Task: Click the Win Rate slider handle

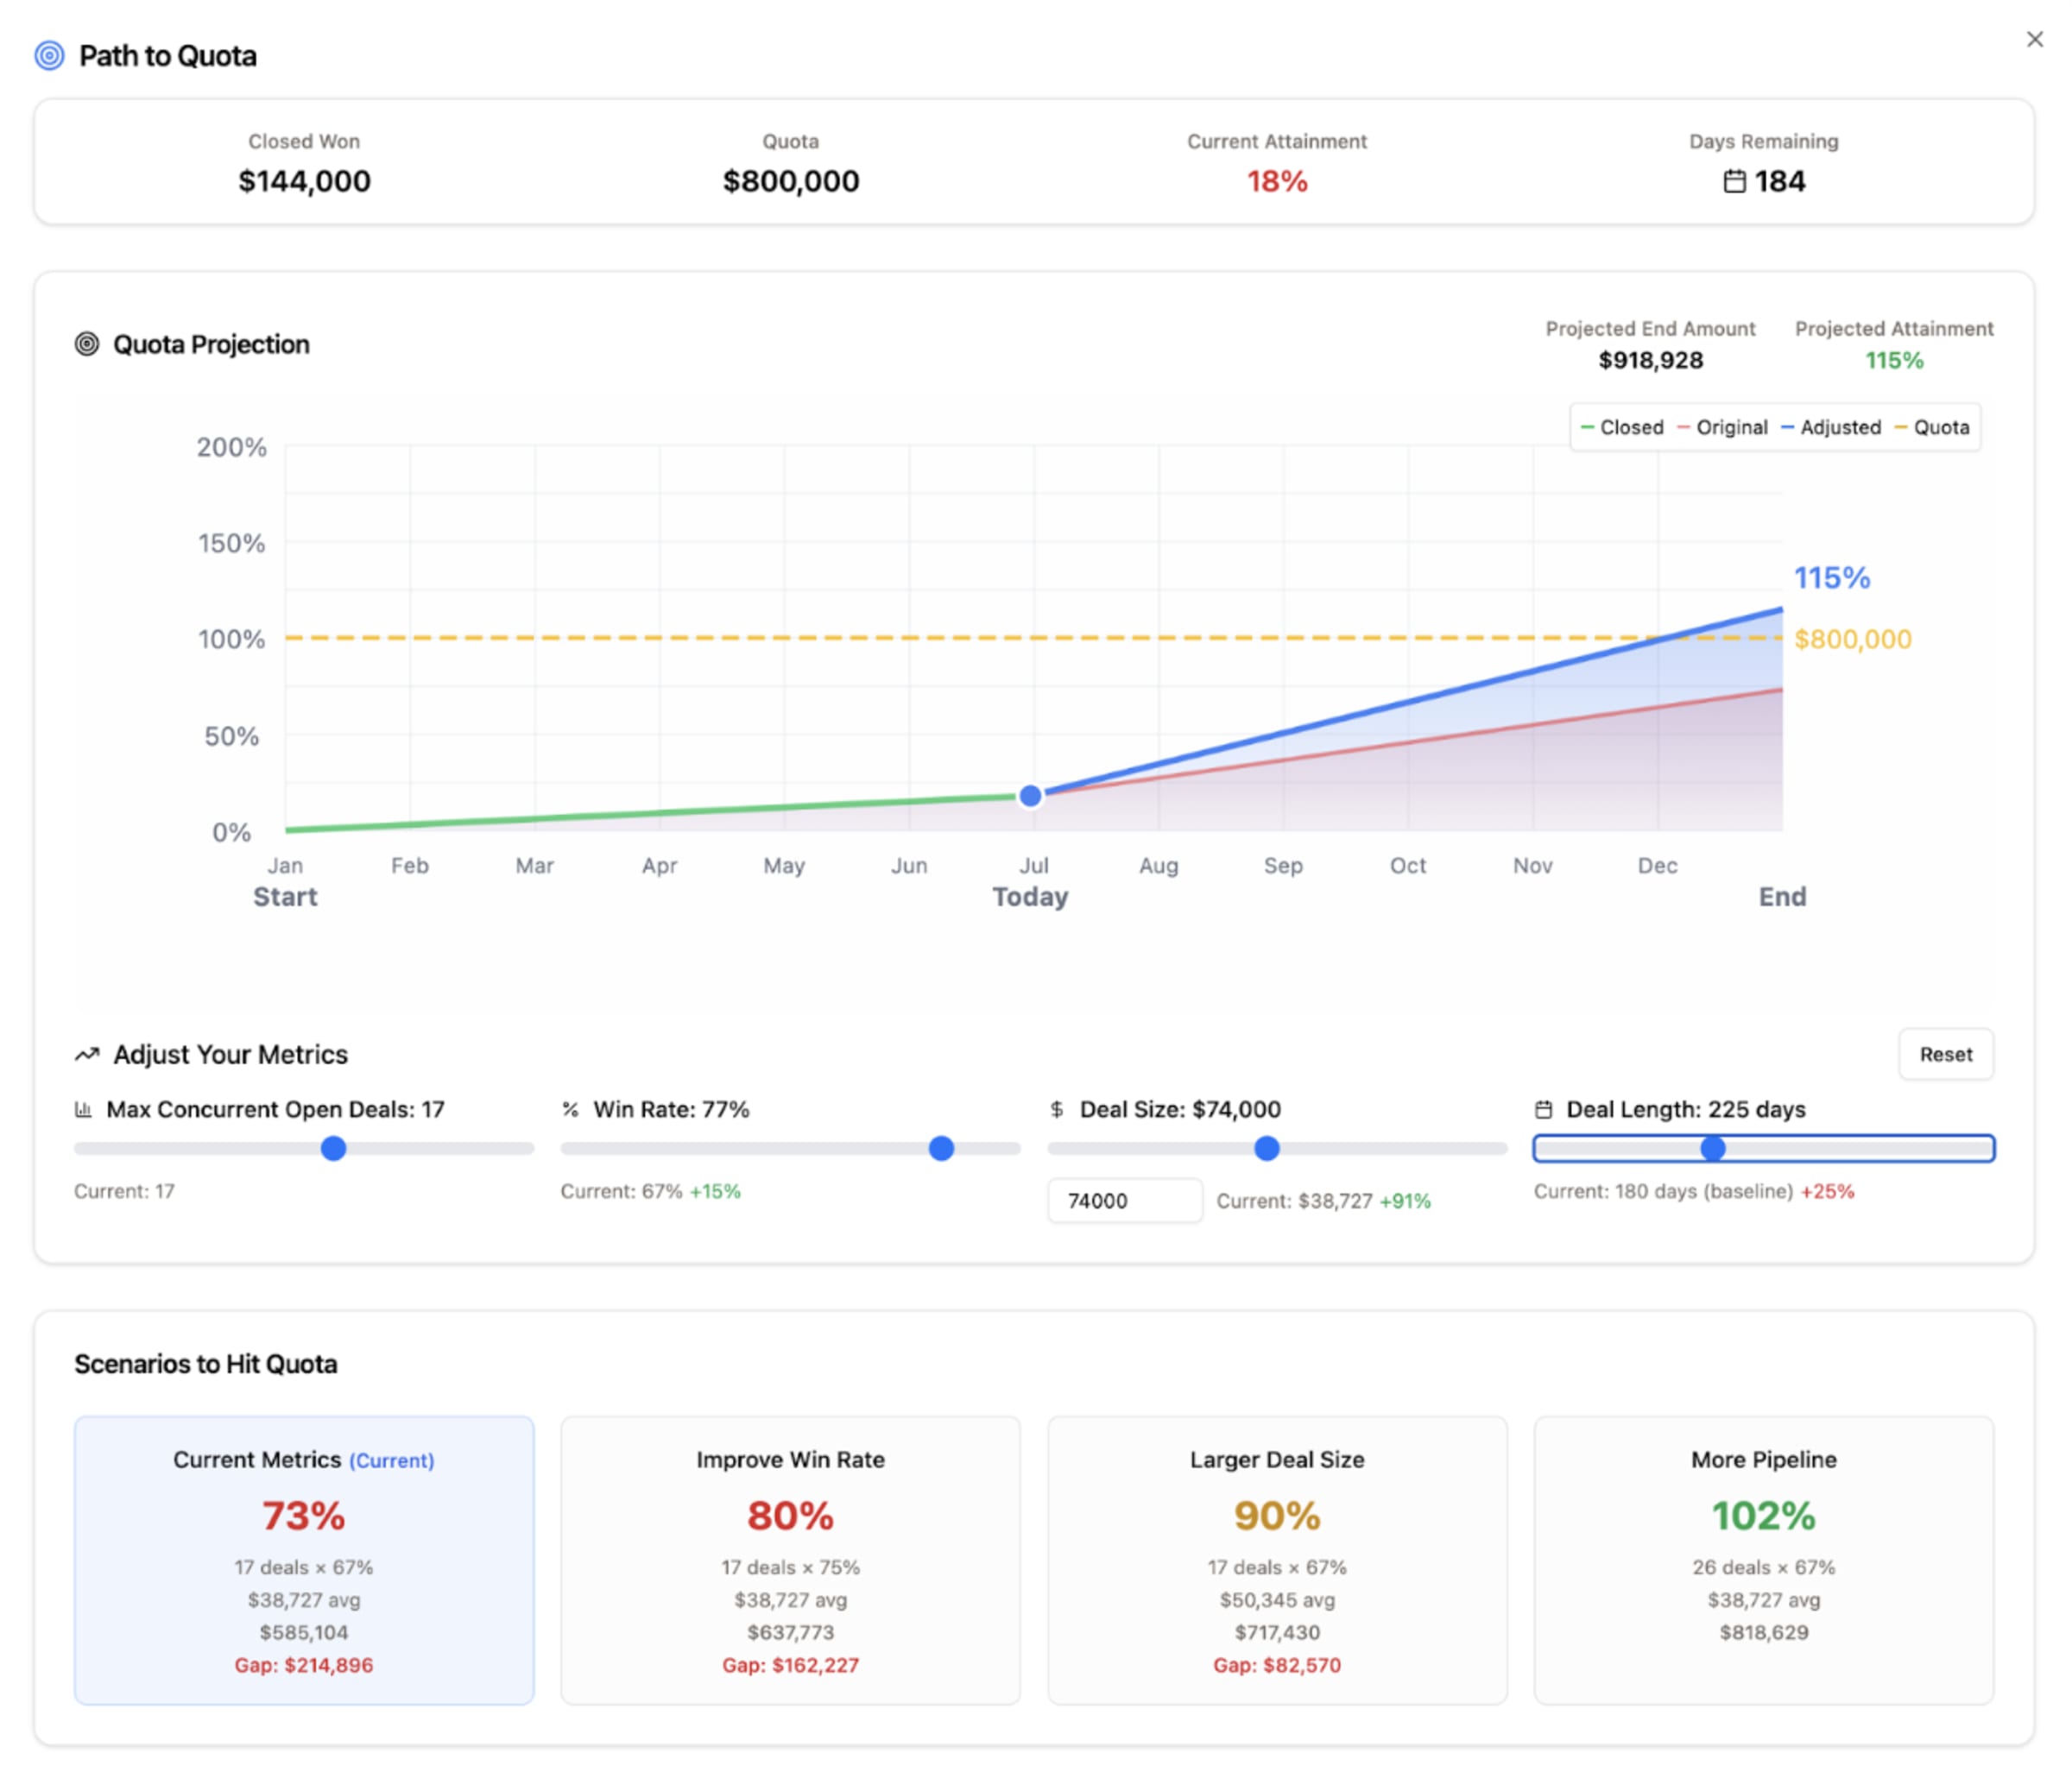Action: [941, 1148]
